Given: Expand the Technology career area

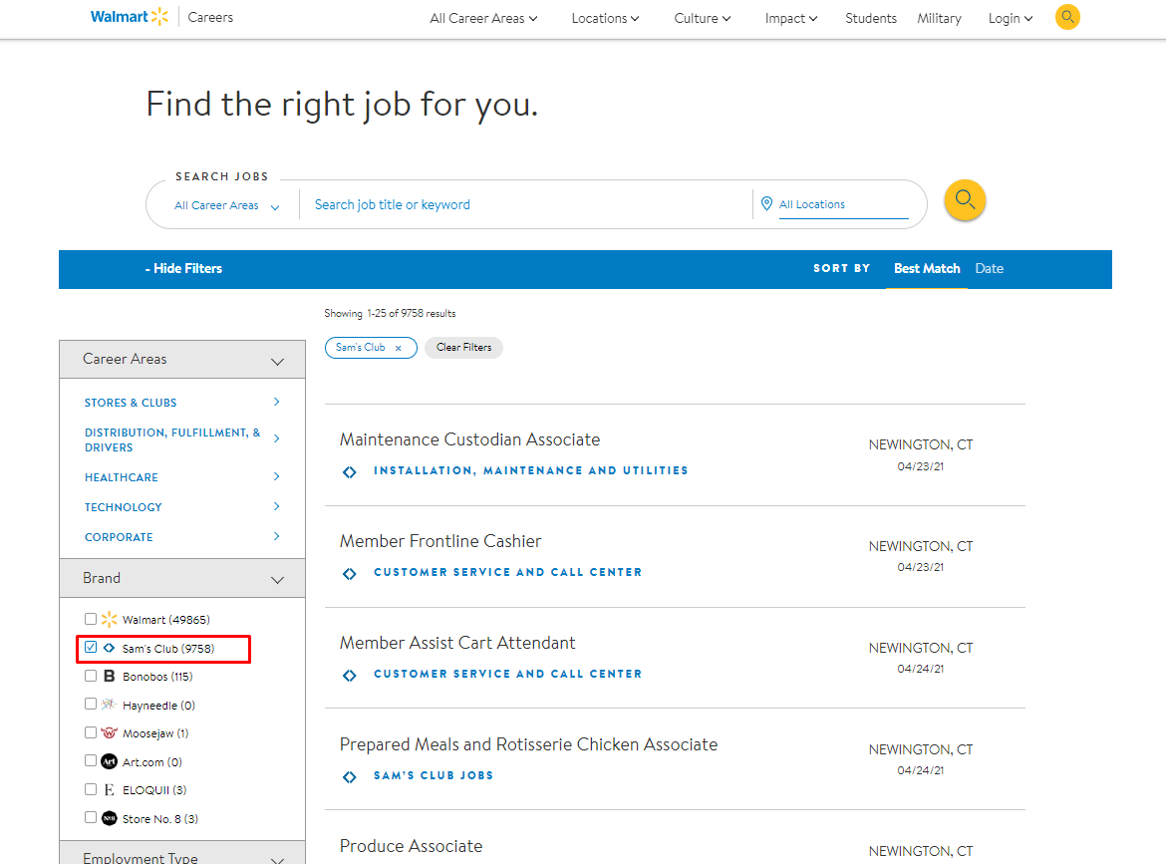Looking at the screenshot, I should pyautogui.click(x=182, y=507).
